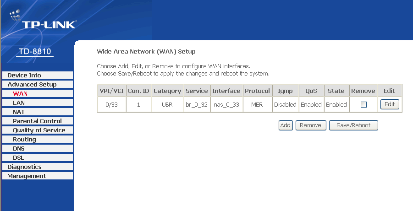This screenshot has height=211, width=413.
Task: Click the TD-8810 model label
Action: (35, 51)
